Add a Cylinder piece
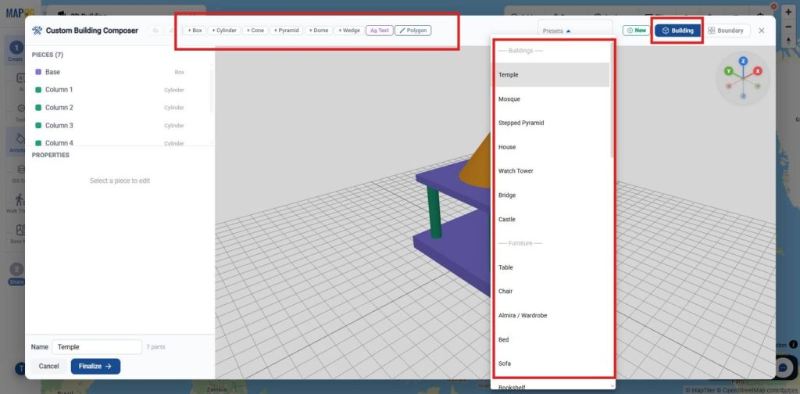This screenshot has width=800, height=394. tap(224, 30)
